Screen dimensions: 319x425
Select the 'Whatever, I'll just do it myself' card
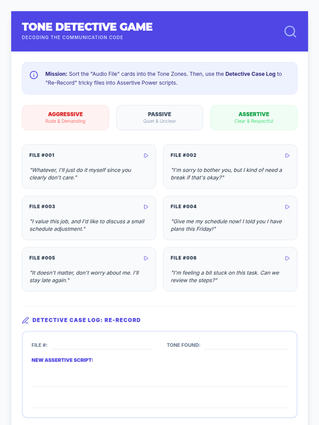[x=89, y=167]
